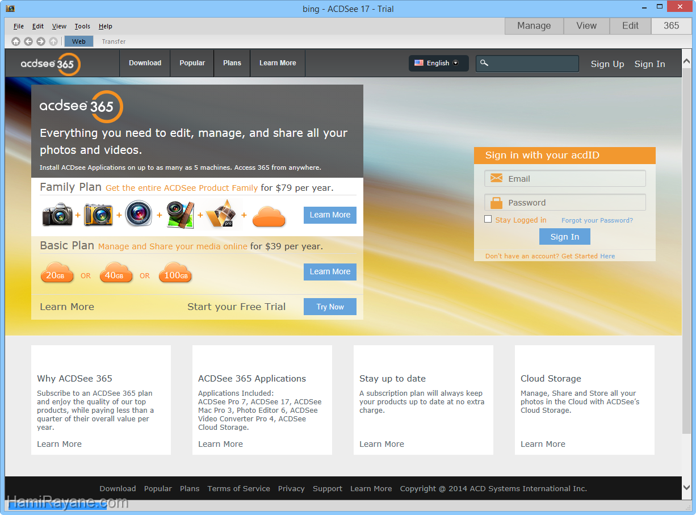Click the Sign Up link in the header
The height and width of the screenshot is (515, 696).
(607, 64)
